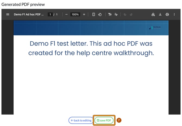Rotate the PDF counterclockwise
This screenshot has height=126, width=182.
[100, 14]
